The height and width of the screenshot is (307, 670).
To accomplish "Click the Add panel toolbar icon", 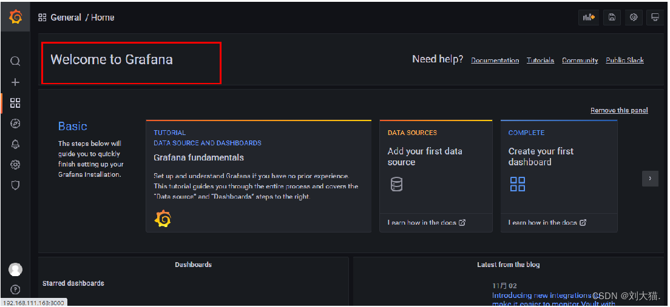I will 589,18.
